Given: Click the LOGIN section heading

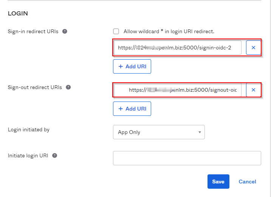Looking at the screenshot, I should [x=18, y=14].
